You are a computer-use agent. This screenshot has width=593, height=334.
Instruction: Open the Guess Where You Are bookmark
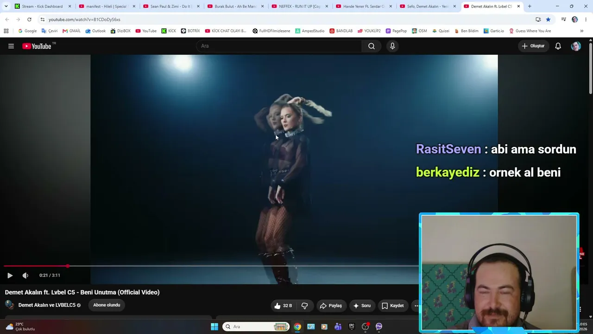pyautogui.click(x=530, y=31)
